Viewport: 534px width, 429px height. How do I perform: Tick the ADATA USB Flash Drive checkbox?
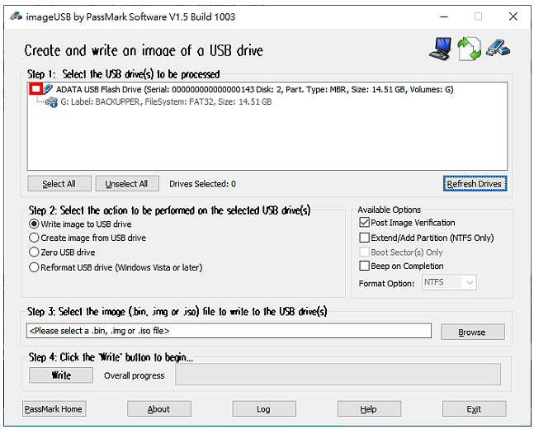point(35,90)
